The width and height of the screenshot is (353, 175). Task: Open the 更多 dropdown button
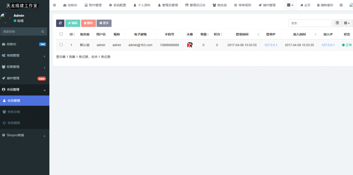pos(104,23)
